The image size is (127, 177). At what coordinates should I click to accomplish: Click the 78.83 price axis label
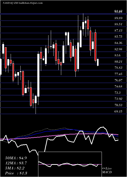(x=118, y=68)
